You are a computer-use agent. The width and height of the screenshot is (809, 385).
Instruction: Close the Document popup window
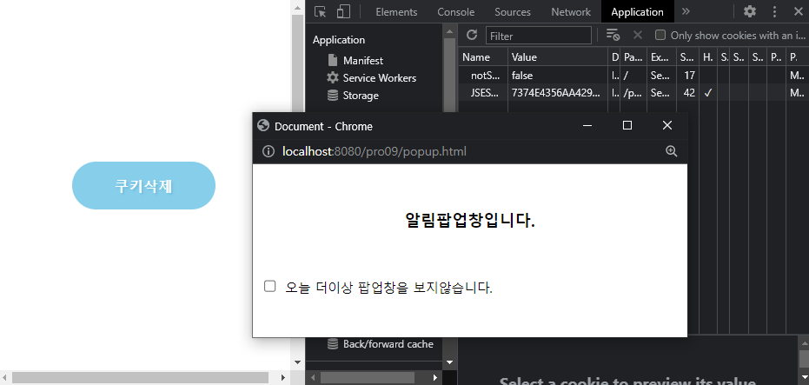tap(667, 125)
